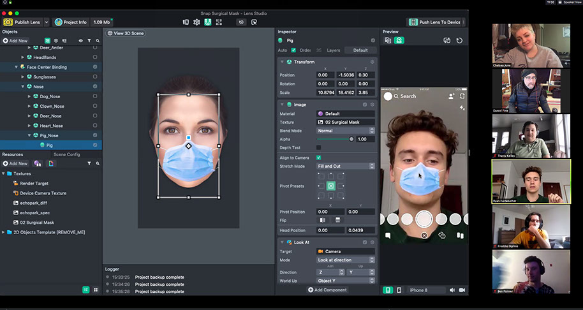Open the Blend Mode dropdown
Screen dimensions: 583x310
tap(346, 130)
